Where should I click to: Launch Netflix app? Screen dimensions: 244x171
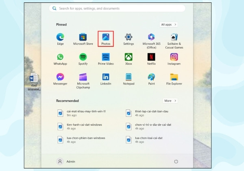click(151, 59)
